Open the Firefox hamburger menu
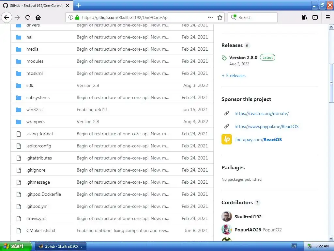 327,18
